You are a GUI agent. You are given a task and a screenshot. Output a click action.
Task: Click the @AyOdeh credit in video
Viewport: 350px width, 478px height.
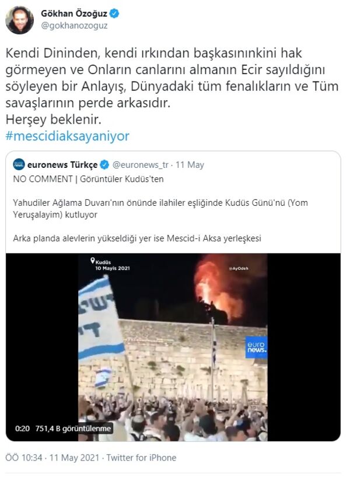(x=239, y=268)
